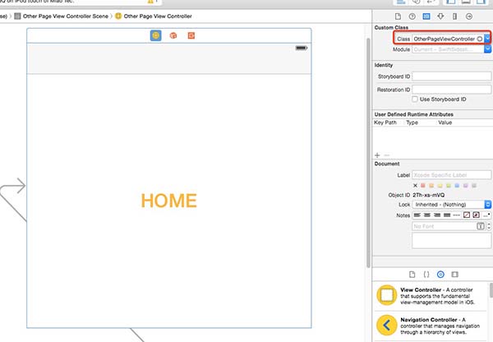Select the Identity inspector icon
Image resolution: width=493 pixels, height=342 pixels.
426,16
